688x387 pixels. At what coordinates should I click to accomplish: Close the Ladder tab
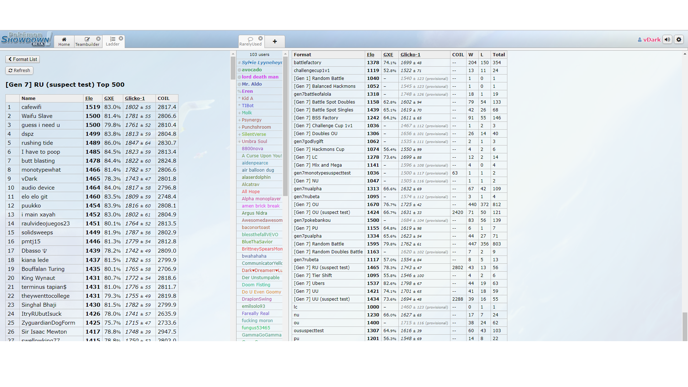pos(121,38)
